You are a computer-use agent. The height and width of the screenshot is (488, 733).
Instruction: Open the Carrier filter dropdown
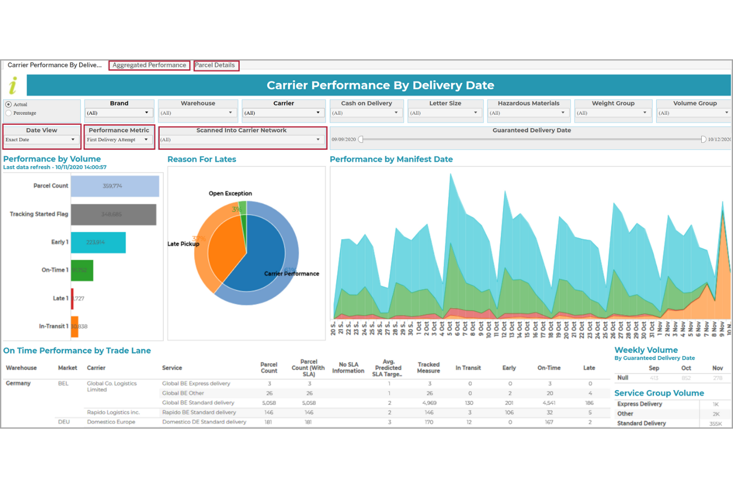pyautogui.click(x=283, y=113)
